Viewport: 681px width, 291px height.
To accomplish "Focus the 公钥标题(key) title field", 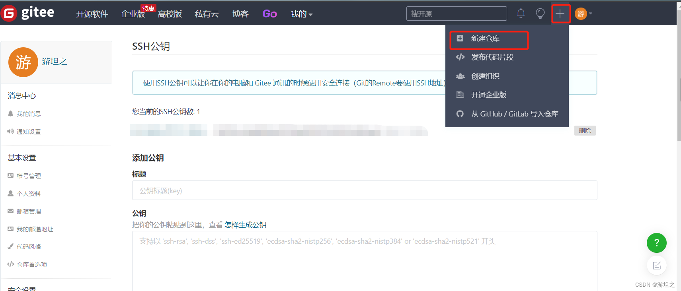I will pyautogui.click(x=365, y=190).
